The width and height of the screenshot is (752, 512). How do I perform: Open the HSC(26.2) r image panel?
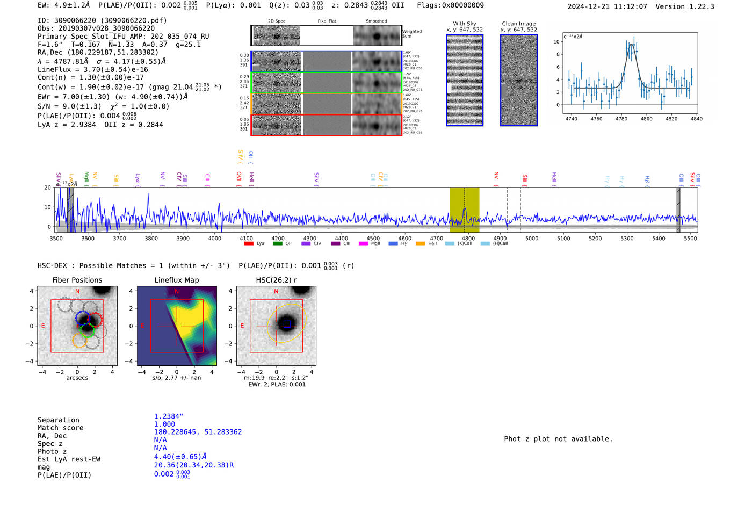[276, 326]
